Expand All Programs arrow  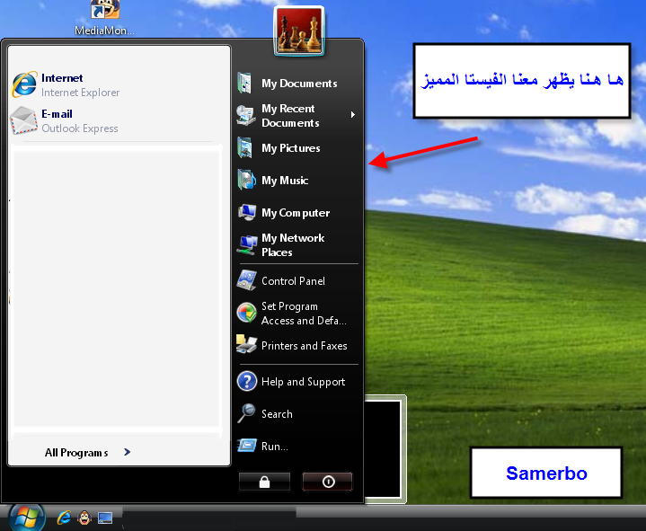pos(128,452)
